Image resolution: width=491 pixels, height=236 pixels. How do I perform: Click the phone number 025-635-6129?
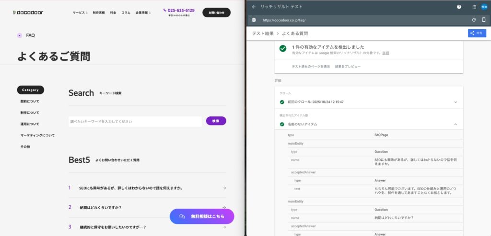(x=179, y=11)
